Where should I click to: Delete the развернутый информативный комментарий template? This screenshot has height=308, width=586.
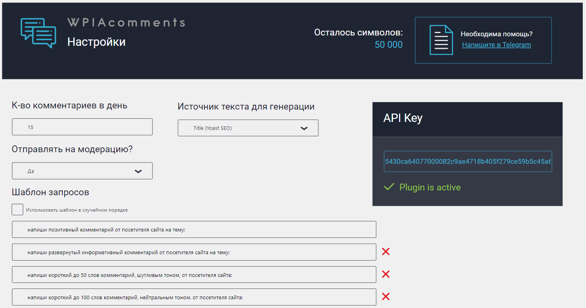pyautogui.click(x=385, y=251)
